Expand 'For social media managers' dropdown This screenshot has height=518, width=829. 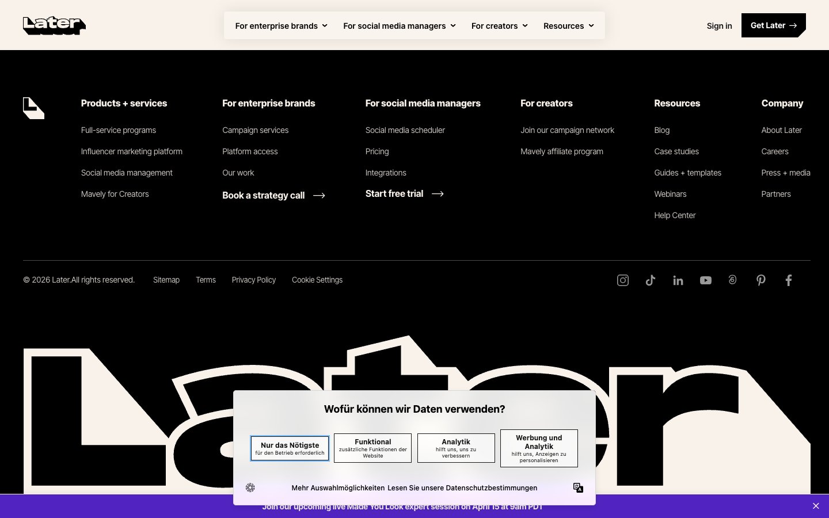[x=399, y=26]
